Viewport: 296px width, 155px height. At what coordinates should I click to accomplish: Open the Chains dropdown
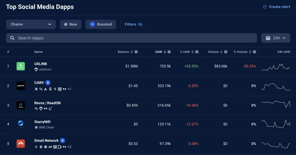(31, 24)
